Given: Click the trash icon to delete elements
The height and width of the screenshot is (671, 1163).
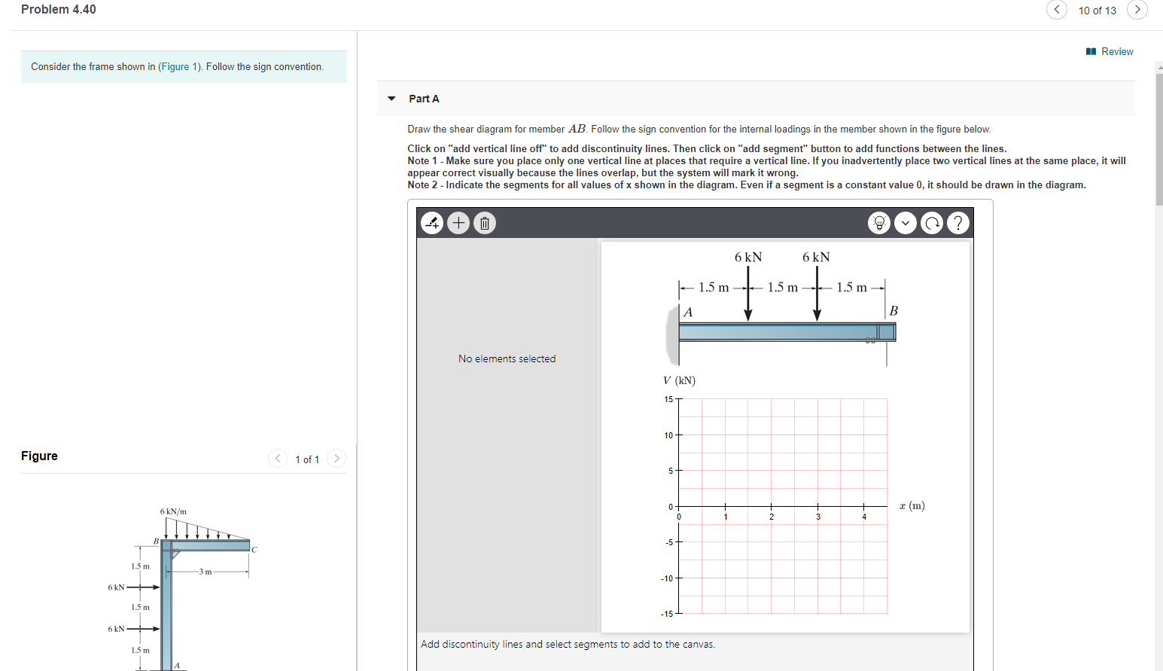Looking at the screenshot, I should coord(484,222).
